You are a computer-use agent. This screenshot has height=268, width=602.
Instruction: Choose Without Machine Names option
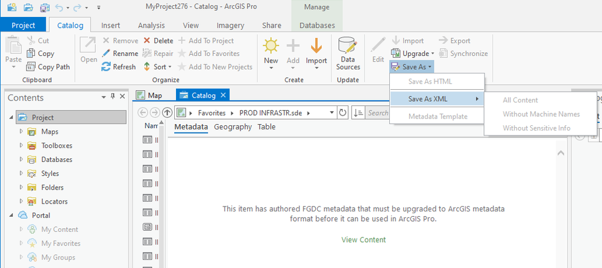(x=541, y=114)
